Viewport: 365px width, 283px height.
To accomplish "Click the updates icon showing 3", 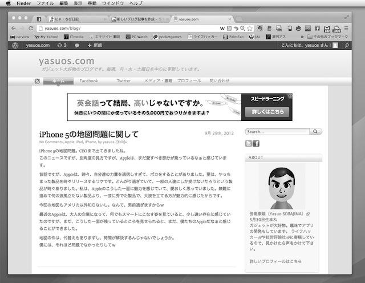I will (62, 46).
